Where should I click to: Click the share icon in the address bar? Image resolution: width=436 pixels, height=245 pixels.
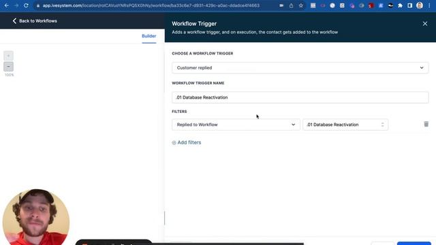[291, 5]
